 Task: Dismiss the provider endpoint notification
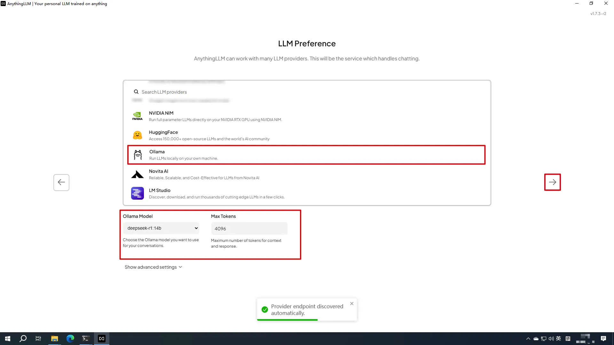[x=352, y=303]
